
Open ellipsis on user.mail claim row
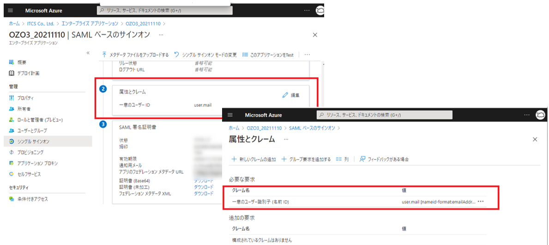[x=480, y=202]
